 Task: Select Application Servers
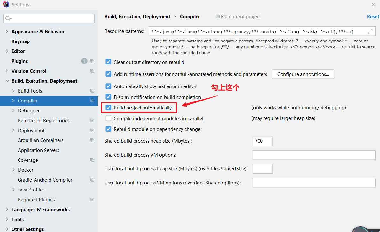pyautogui.click(x=39, y=150)
